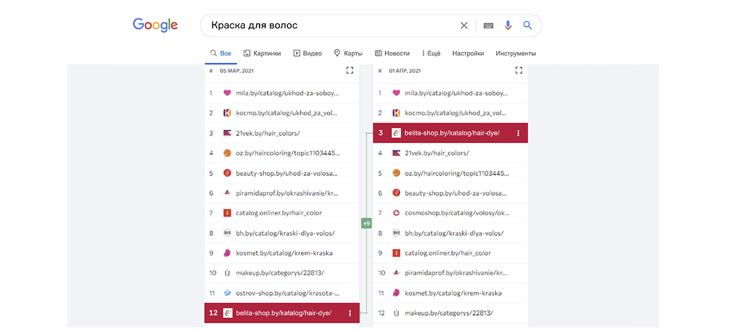
Task: Click the magnifier search button
Action: coord(527,25)
